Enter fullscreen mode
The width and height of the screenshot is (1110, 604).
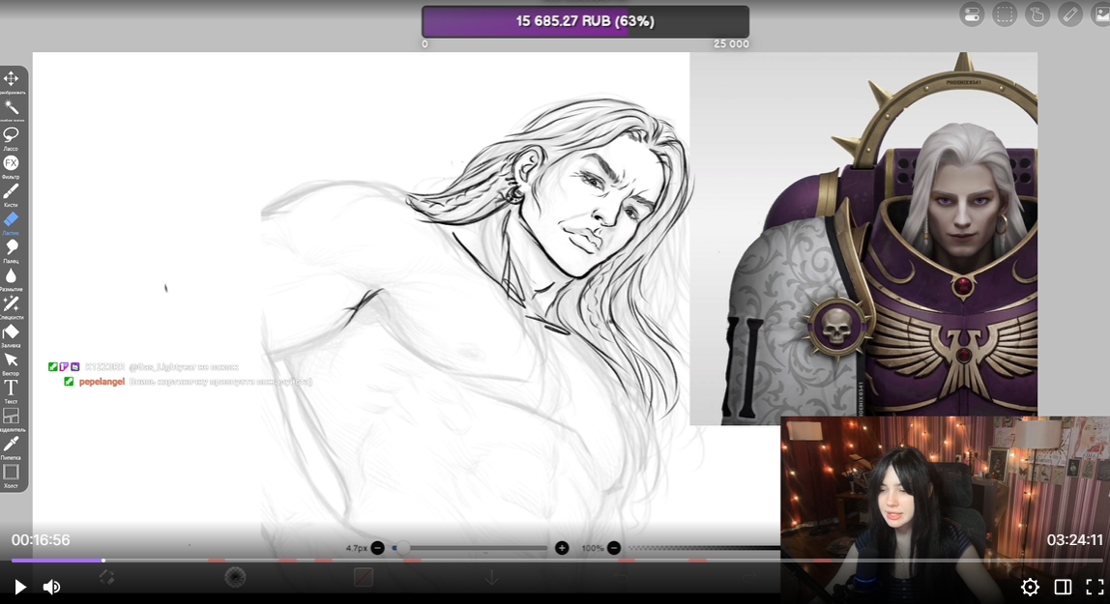coord(1095,587)
